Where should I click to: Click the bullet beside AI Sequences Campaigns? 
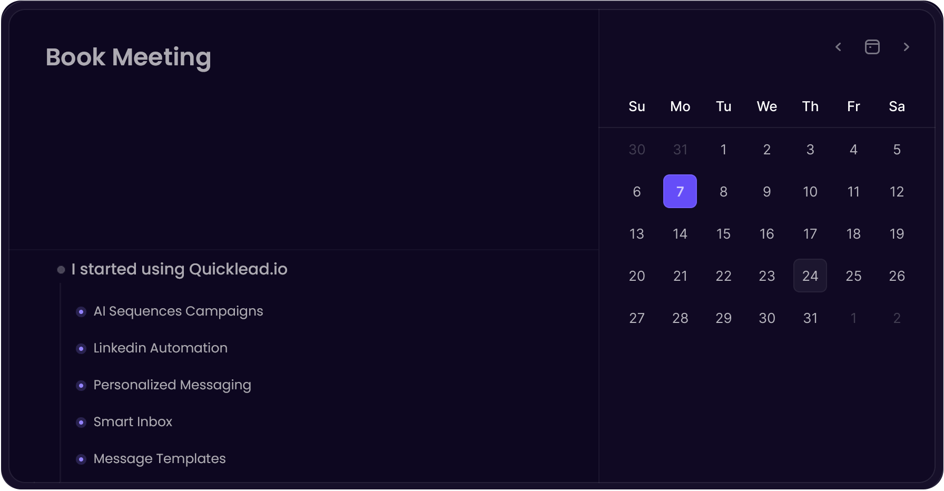[81, 312]
